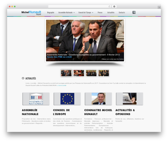Viewport: 168px width, 142px height.
Task: Click the 'ACTUALITÉS' section title
Action: (31, 78)
